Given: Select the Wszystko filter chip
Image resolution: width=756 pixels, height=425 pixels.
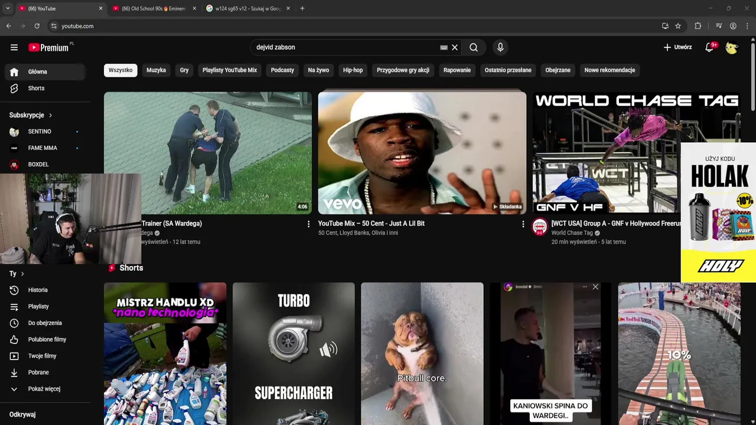Looking at the screenshot, I should click(x=120, y=70).
